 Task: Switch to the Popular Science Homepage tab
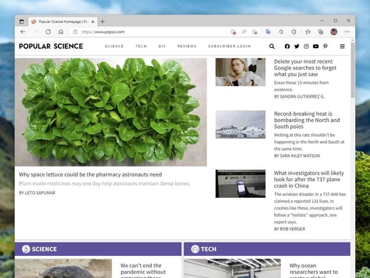(62, 21)
